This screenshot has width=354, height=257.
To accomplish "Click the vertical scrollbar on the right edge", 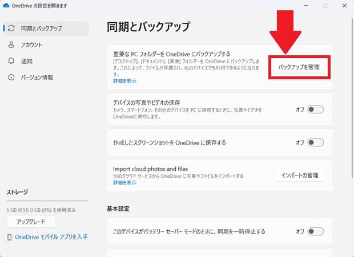I will (352, 99).
